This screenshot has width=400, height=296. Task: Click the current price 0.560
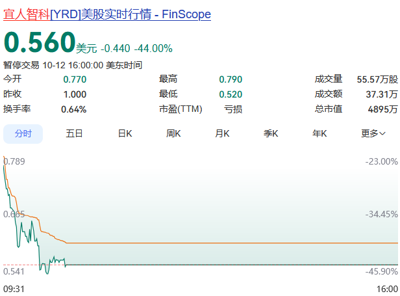[40, 42]
